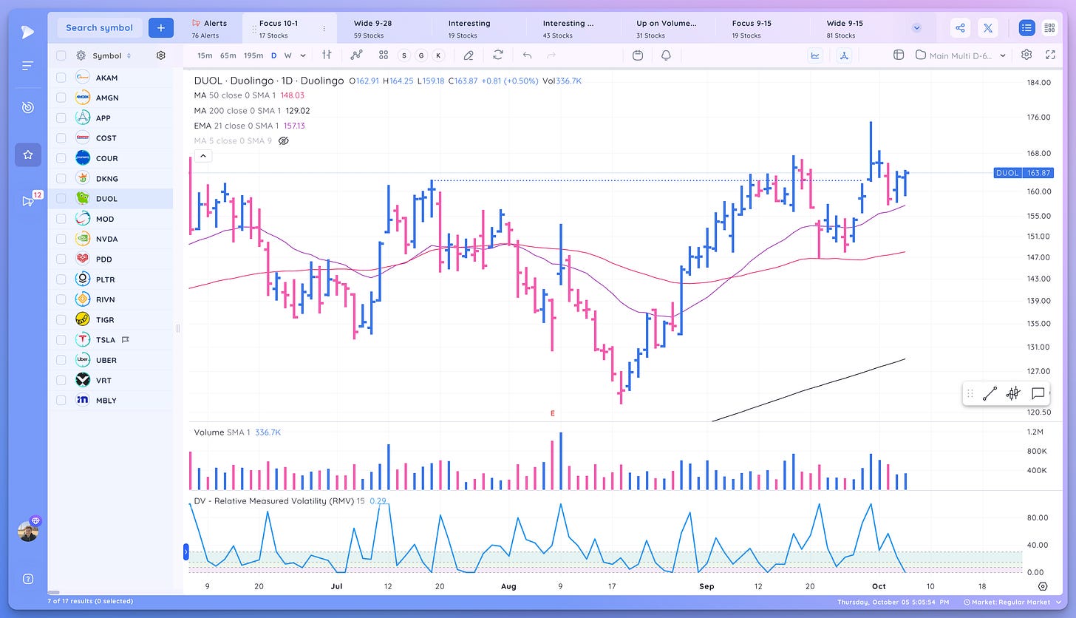The height and width of the screenshot is (618, 1076).
Task: Click the eraser drawing tool icon
Action: pyautogui.click(x=468, y=55)
